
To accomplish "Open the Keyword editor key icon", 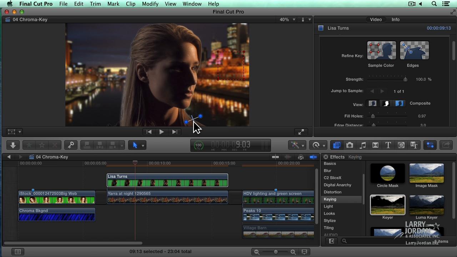I will coord(71,145).
